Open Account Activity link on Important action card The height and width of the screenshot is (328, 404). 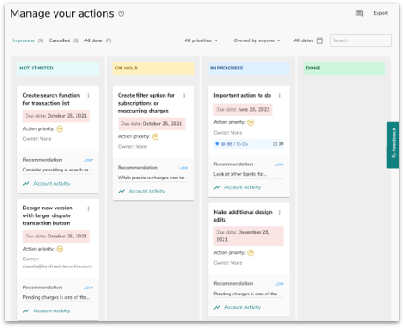tap(242, 187)
